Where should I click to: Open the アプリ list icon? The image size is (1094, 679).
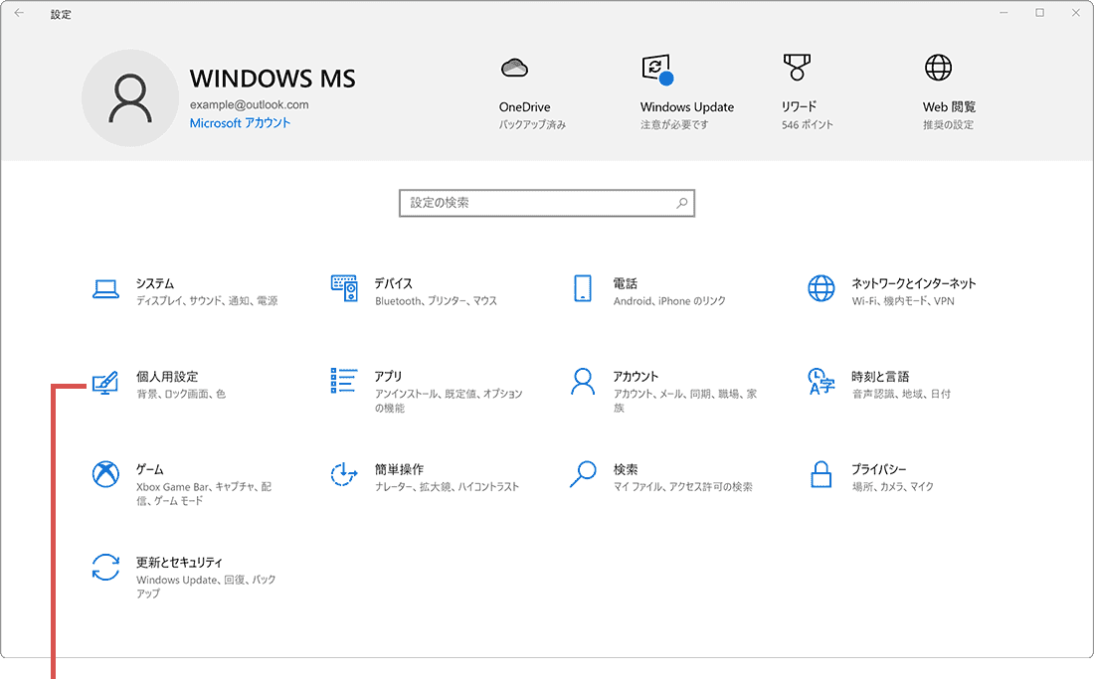coord(344,381)
